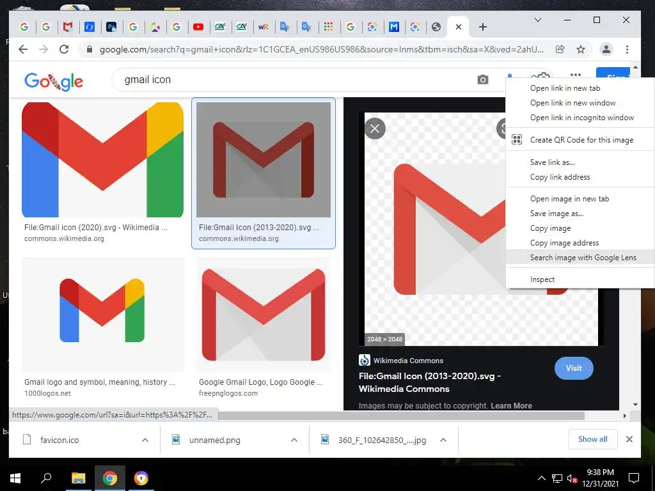Open the freepnglogos.com Gmail logo thumbnail
Viewport: 655px width, 491px height.
pyautogui.click(x=263, y=314)
